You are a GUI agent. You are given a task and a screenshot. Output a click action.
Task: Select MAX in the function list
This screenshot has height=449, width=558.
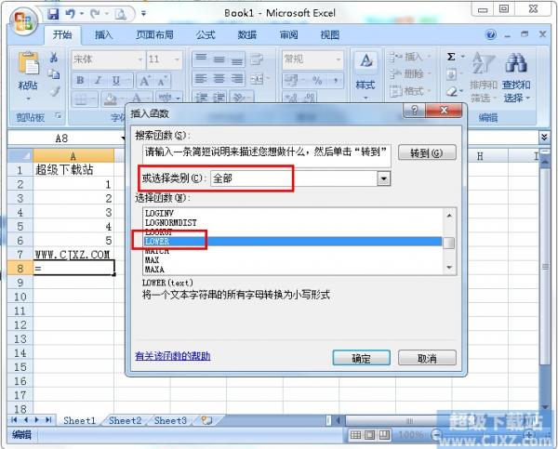pos(153,259)
